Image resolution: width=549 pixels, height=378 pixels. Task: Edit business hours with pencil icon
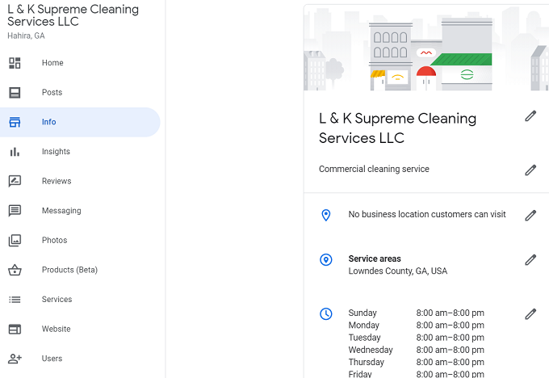click(530, 313)
